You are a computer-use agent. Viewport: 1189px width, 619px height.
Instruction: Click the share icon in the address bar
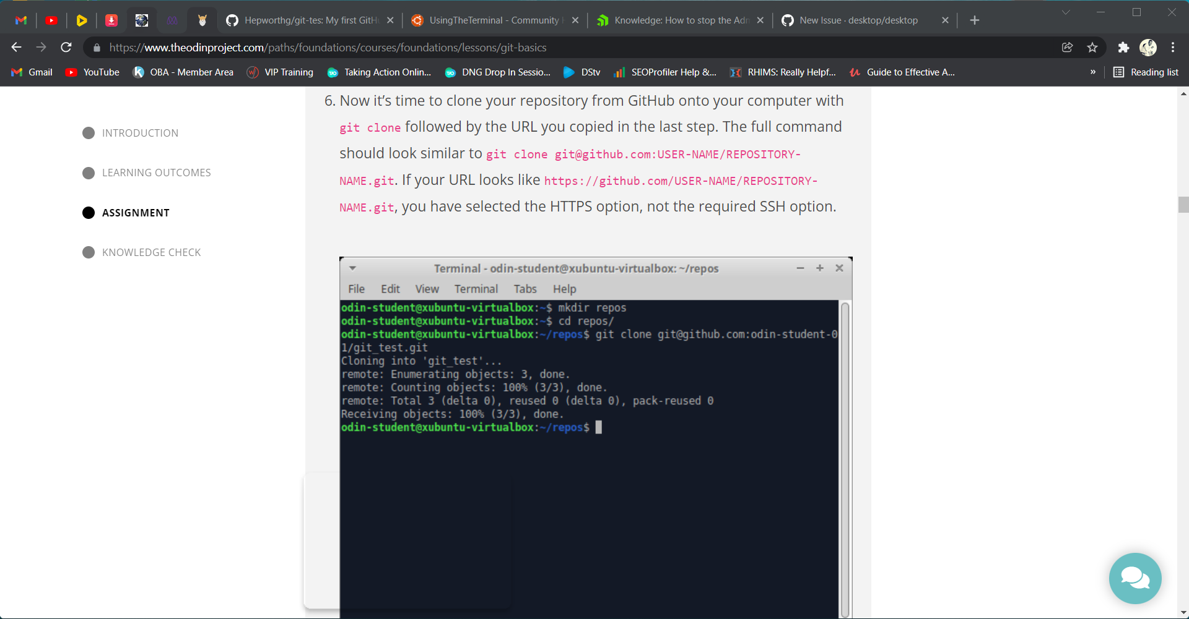pos(1067,47)
